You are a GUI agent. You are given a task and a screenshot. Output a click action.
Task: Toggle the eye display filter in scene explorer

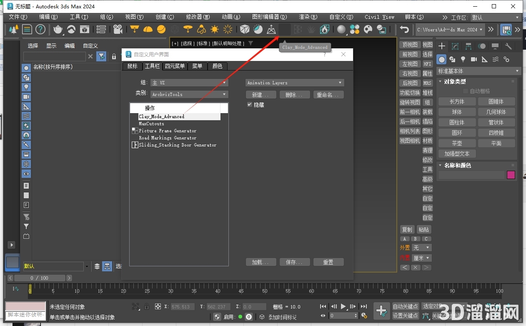pyautogui.click(x=26, y=174)
